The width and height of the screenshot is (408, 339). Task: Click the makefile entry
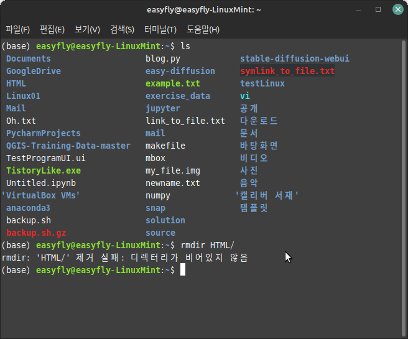165,146
